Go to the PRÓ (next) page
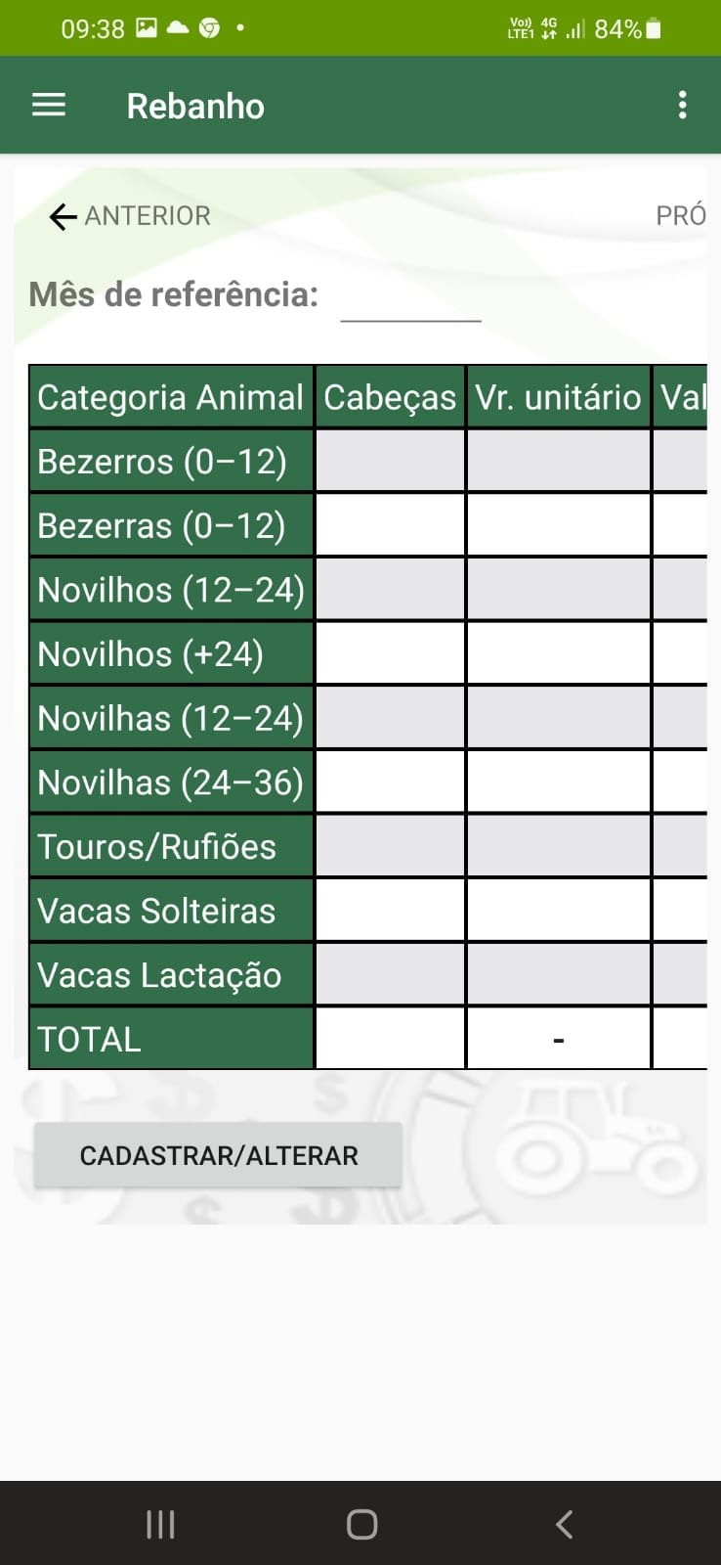This screenshot has height=1565, width=721. [x=680, y=216]
